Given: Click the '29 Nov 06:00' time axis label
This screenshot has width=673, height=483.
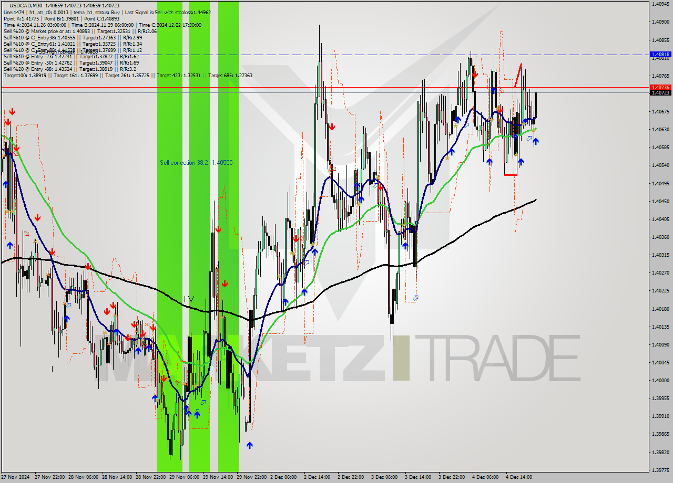Looking at the screenshot, I should pos(185,477).
